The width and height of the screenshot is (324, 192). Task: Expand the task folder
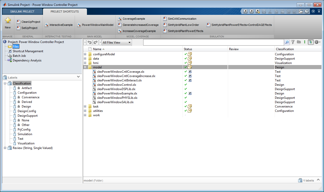pyautogui.click(x=85, y=106)
